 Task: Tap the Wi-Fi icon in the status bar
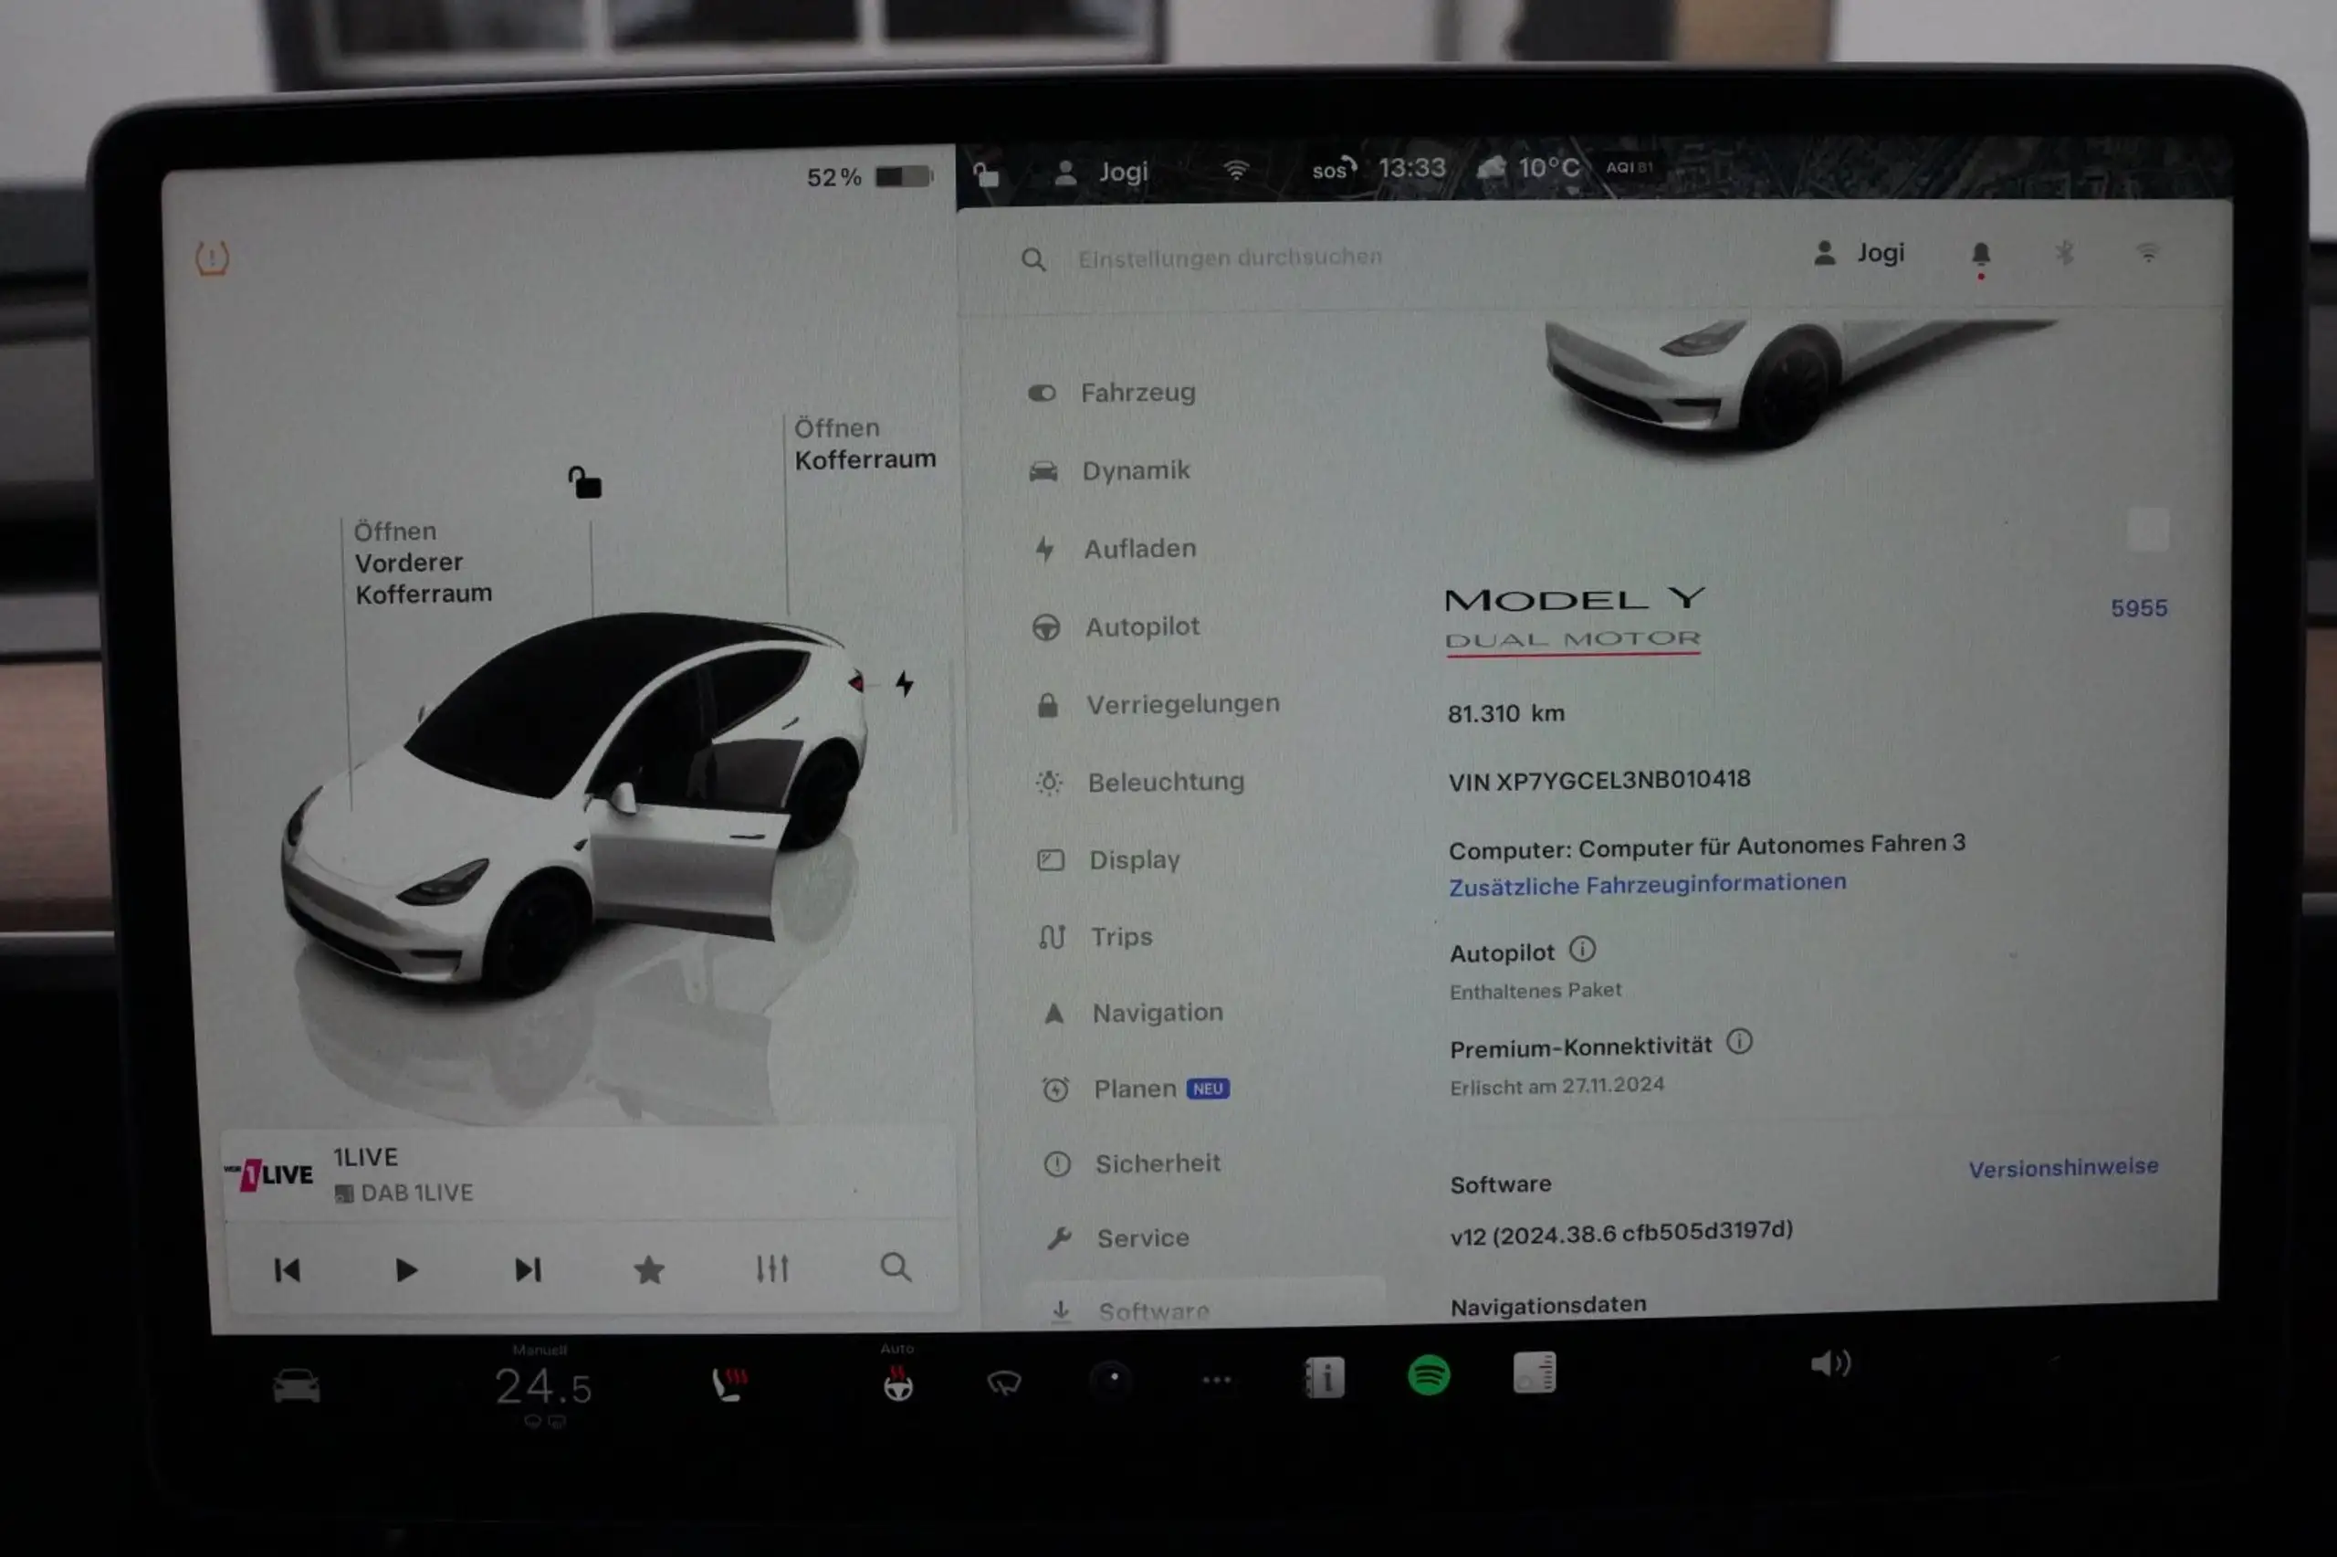[1235, 170]
